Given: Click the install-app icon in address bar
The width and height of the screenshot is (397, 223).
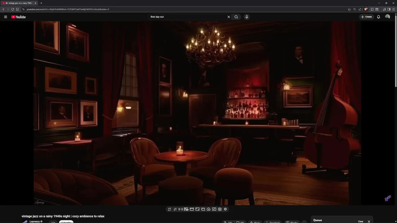Looking at the screenshot, I should (349, 9).
